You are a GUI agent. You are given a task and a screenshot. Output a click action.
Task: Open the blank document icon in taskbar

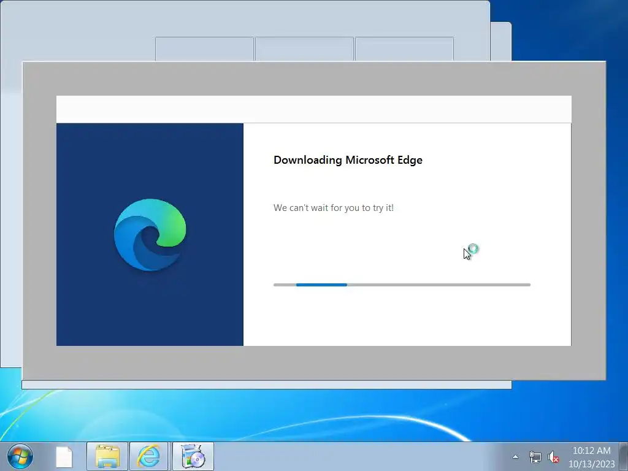[x=64, y=456]
